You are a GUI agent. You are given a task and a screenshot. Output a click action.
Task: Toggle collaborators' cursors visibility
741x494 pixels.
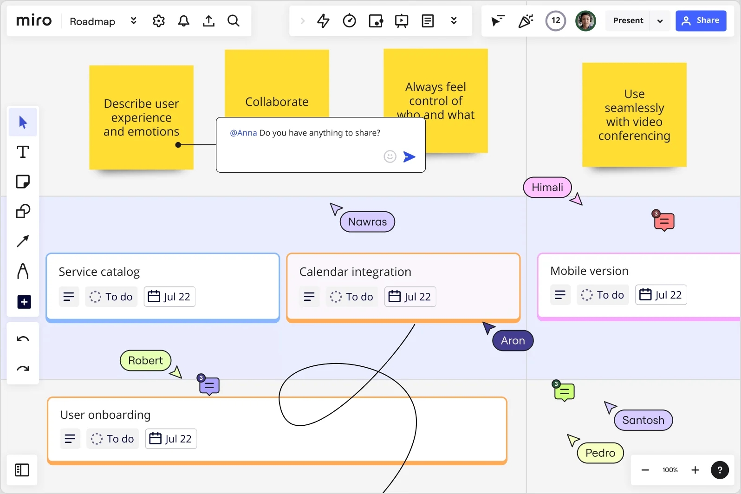pos(498,21)
